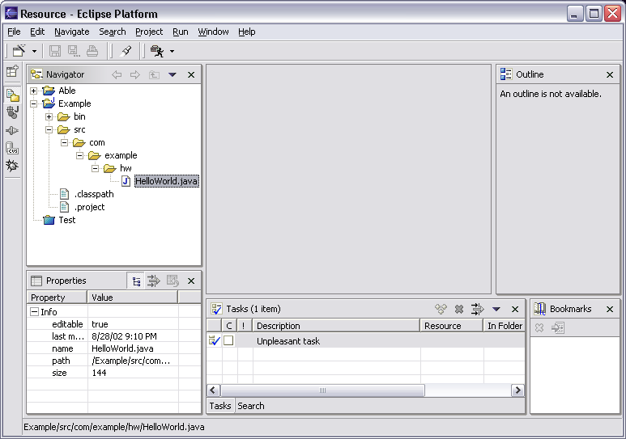This screenshot has height=439, width=626.
Task: Click the New wizard toolbar icon
Action: [x=19, y=51]
